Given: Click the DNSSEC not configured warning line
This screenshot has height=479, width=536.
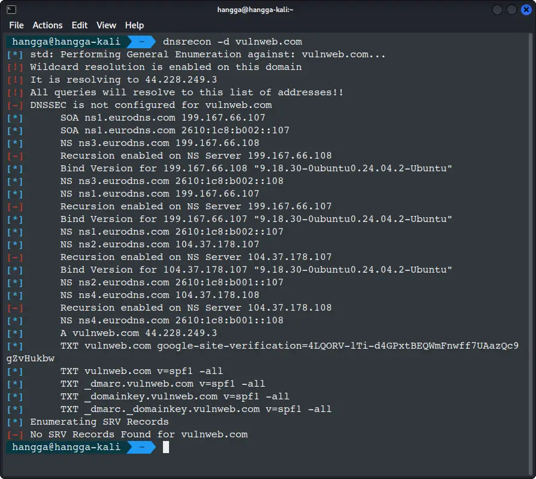Looking at the screenshot, I should (x=144, y=105).
